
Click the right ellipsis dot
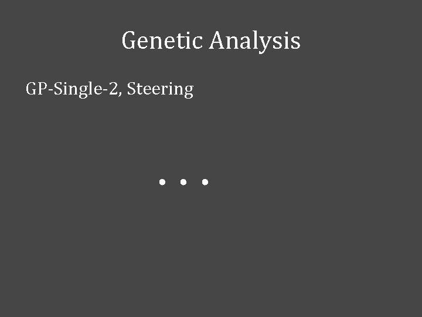click(205, 183)
